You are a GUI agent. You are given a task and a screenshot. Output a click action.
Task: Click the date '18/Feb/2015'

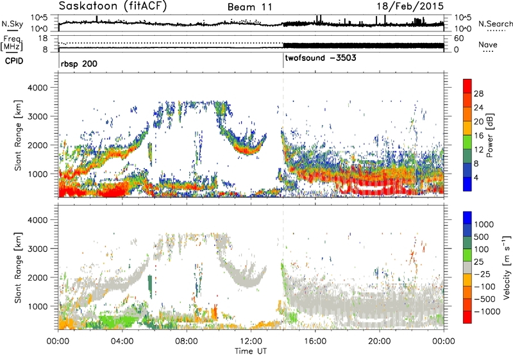410,6
